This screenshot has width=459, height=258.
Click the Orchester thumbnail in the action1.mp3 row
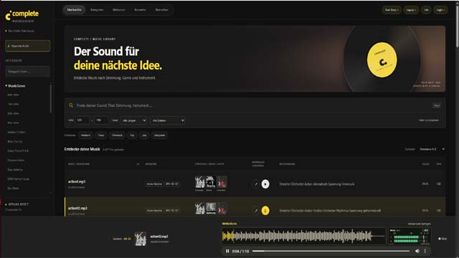point(199,182)
